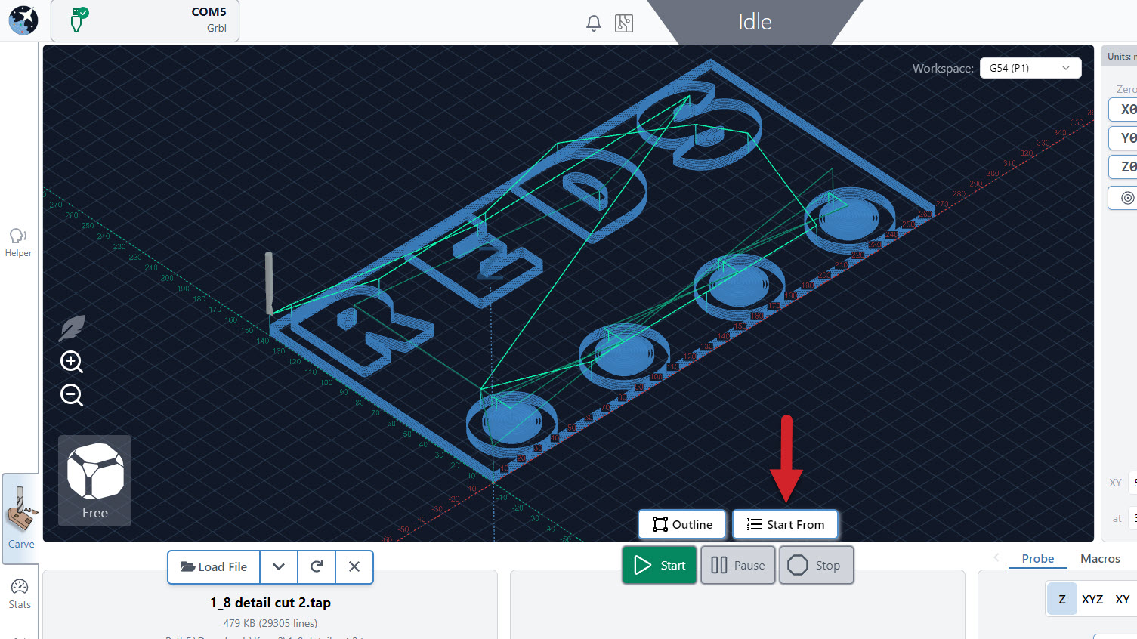Select XYZ probe option
The width and height of the screenshot is (1137, 639).
coord(1092,599)
